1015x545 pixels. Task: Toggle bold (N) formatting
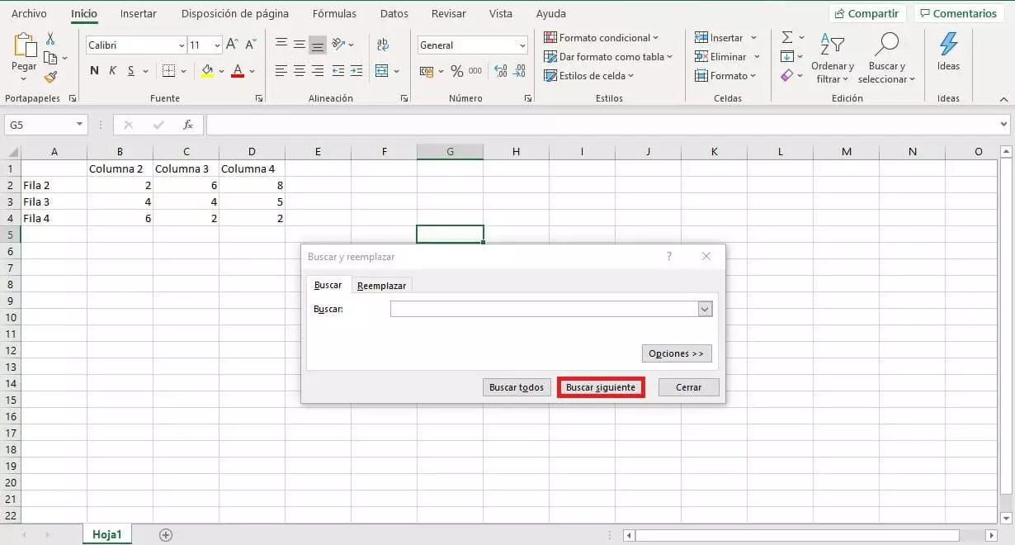point(94,72)
